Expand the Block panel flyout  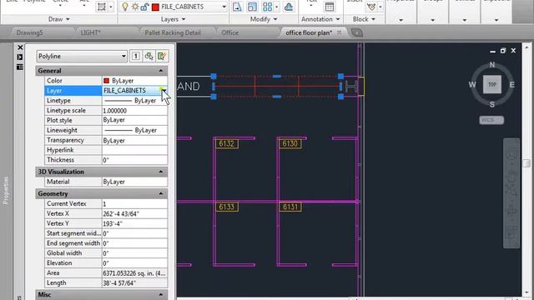tap(364, 19)
